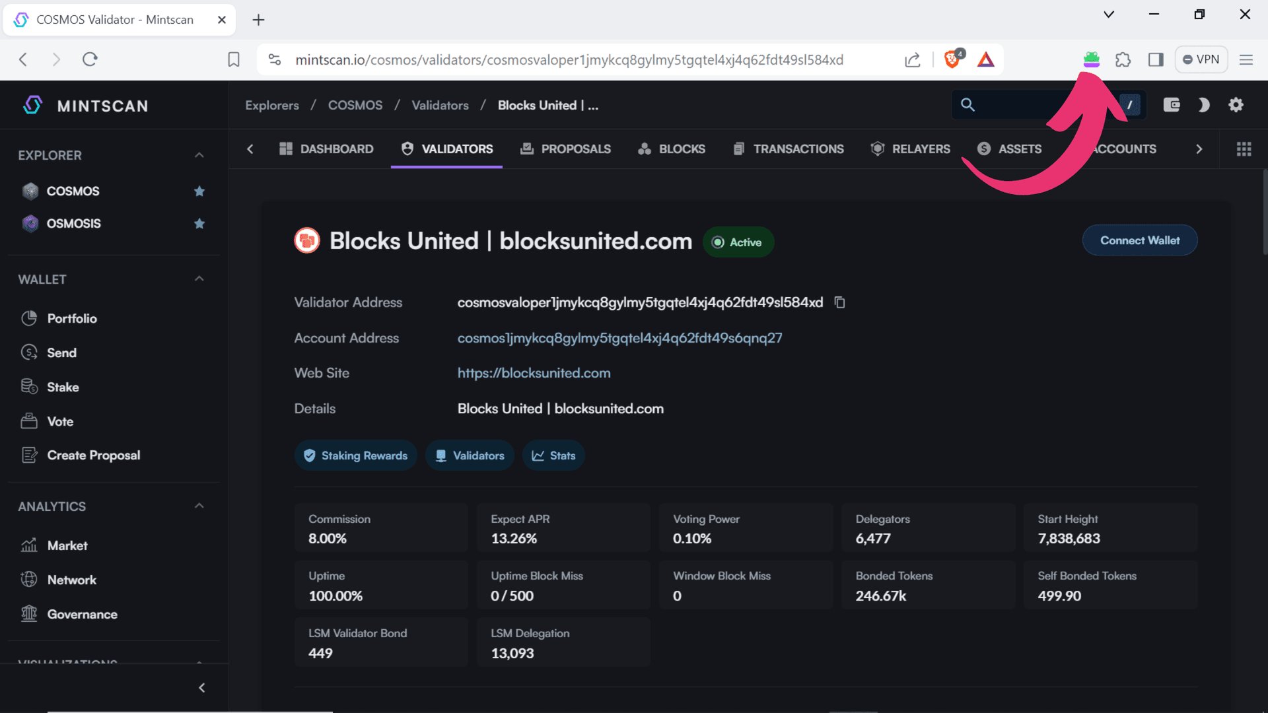Viewport: 1268px width, 713px height.
Task: Go to Validators breadcrumb
Action: (x=440, y=106)
